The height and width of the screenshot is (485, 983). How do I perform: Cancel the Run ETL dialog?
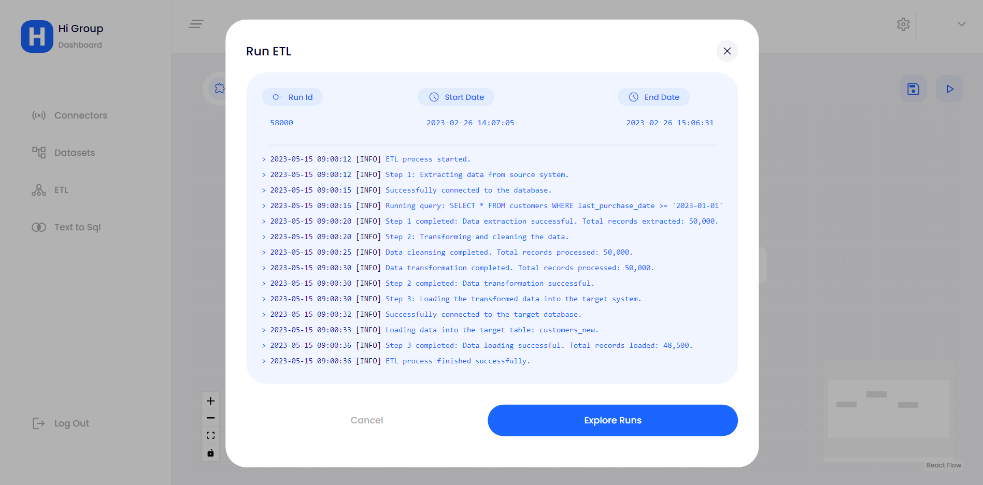(x=367, y=420)
